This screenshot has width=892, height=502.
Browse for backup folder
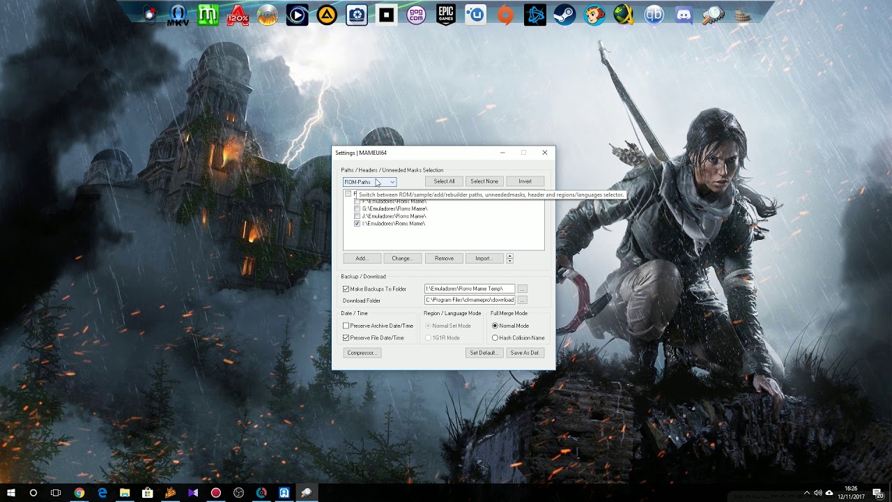[x=522, y=289]
